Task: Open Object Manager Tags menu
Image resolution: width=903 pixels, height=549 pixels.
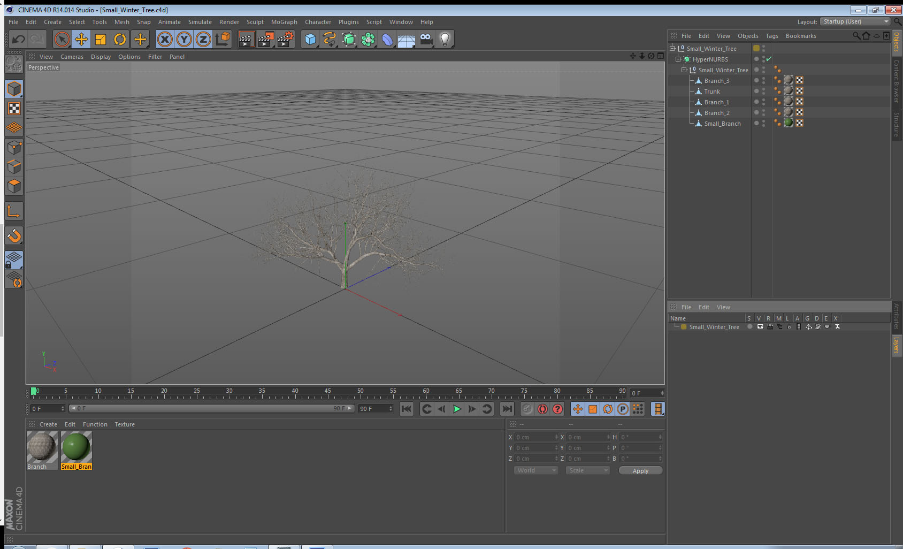Action: click(771, 36)
